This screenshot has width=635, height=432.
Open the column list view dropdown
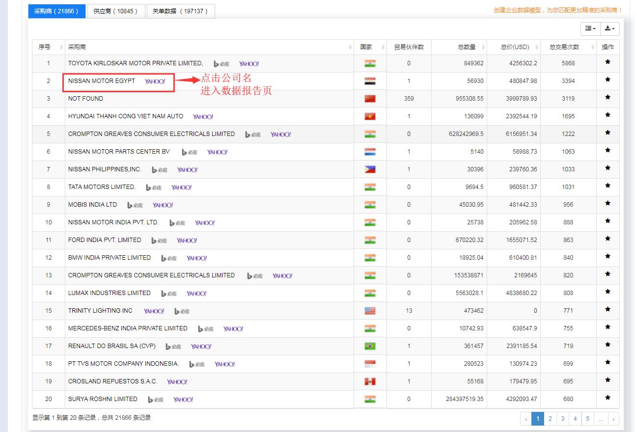pos(590,29)
